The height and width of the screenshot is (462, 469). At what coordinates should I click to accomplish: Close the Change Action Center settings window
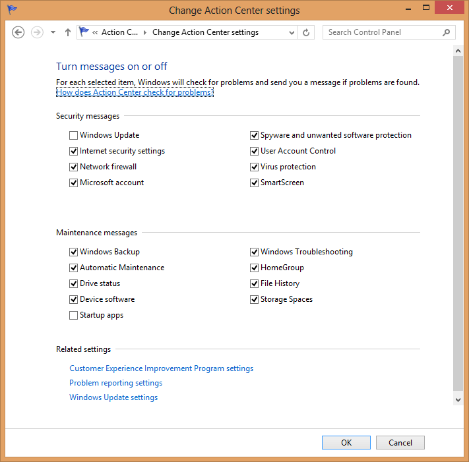[450, 8]
